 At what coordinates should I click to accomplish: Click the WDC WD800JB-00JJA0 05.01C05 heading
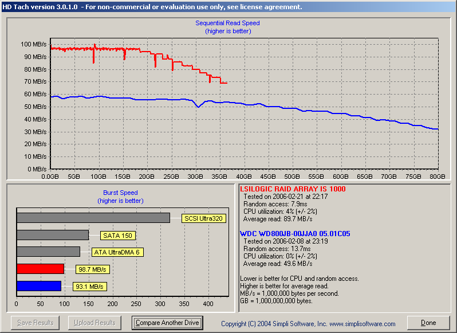[295, 234]
